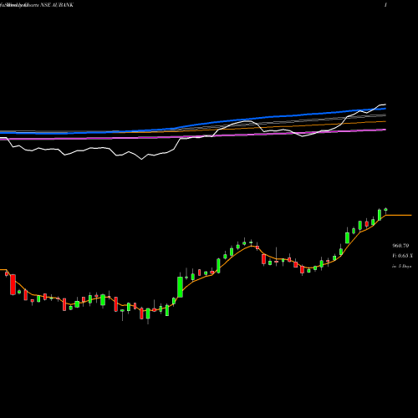Click the 'in 5 Days' label
The height and width of the screenshot is (418, 418).
point(401,266)
